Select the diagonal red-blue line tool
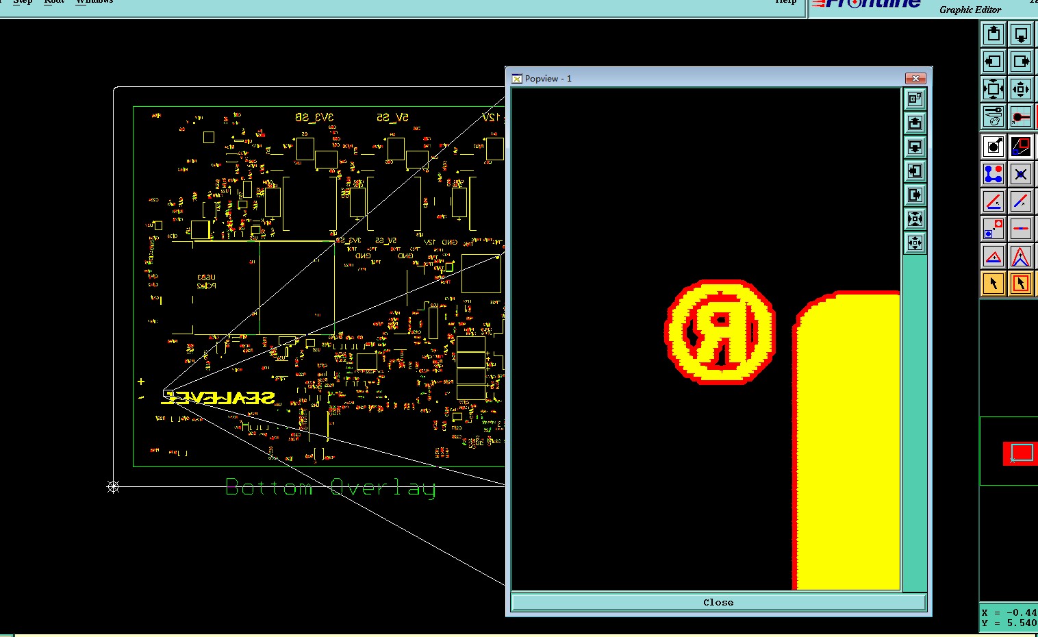This screenshot has height=637, width=1038. [x=1020, y=201]
